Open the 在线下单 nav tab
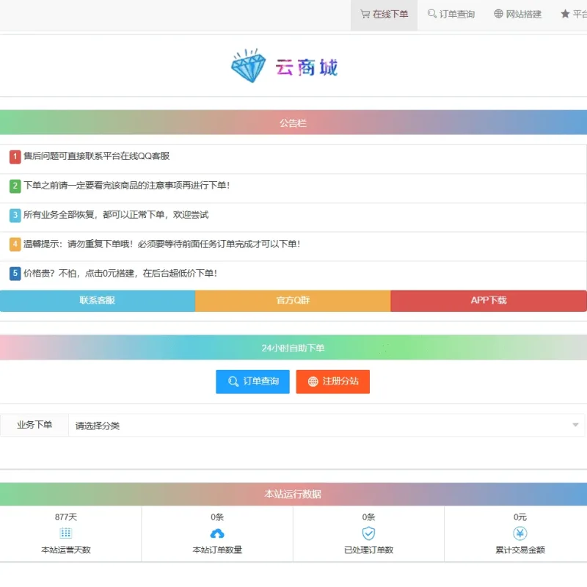The height and width of the screenshot is (587, 587). pyautogui.click(x=384, y=15)
